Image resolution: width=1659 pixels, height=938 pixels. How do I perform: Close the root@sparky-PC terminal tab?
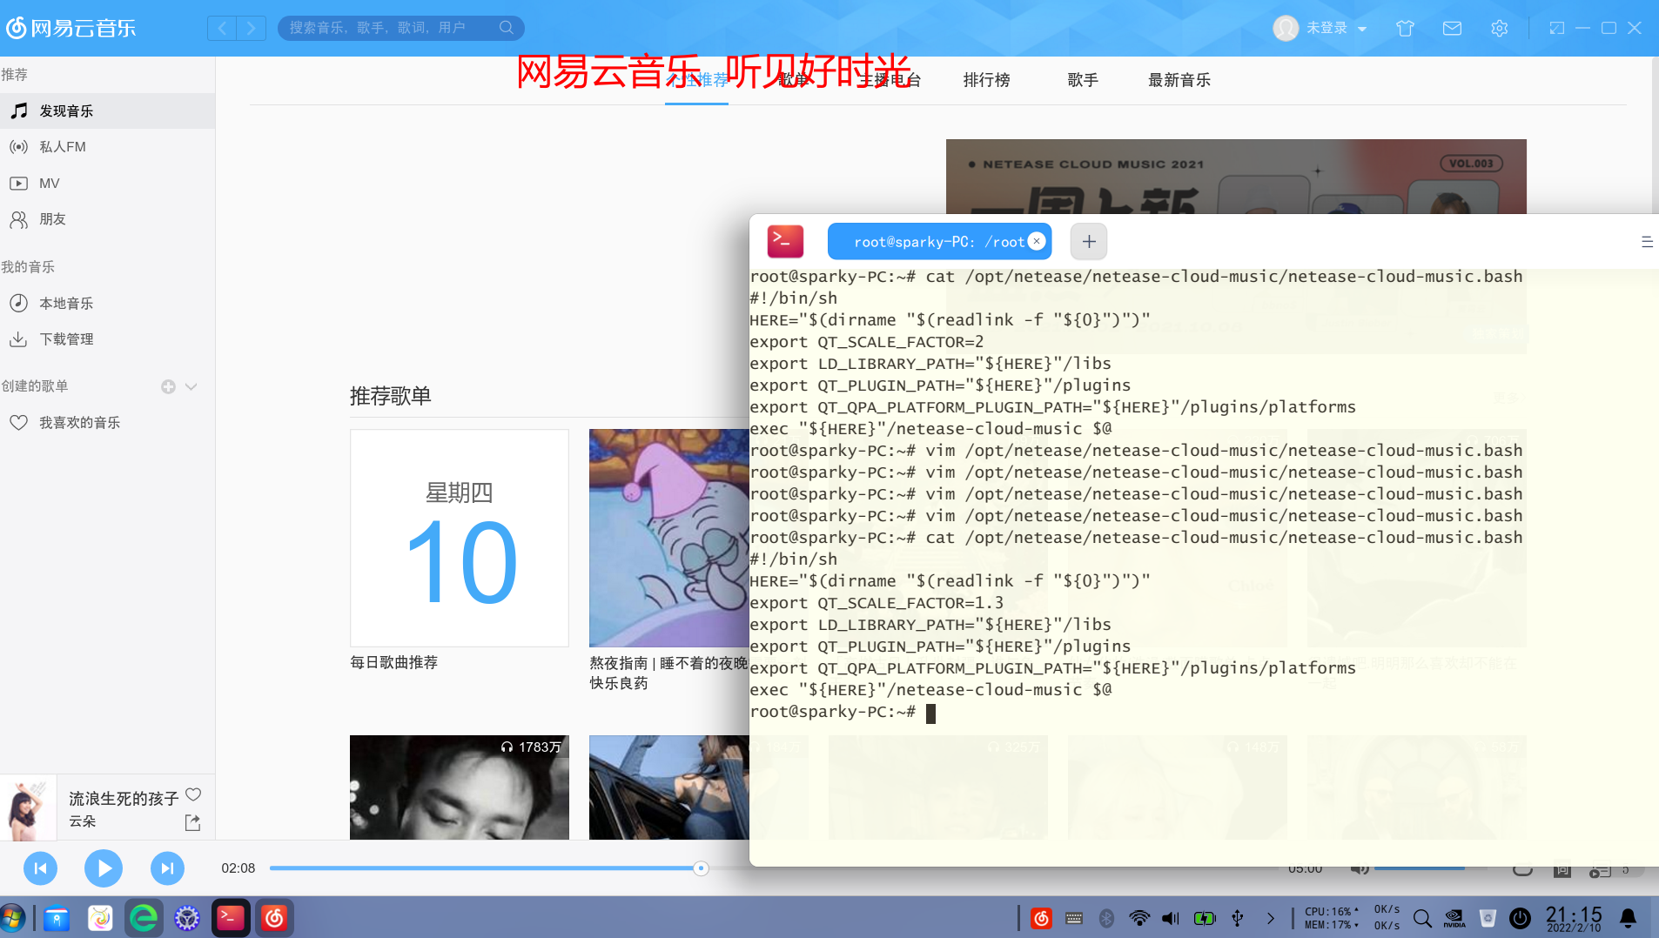(1036, 241)
